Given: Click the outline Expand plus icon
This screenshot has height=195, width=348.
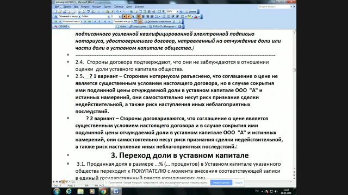Looking at the screenshot, I should coord(105,22).
